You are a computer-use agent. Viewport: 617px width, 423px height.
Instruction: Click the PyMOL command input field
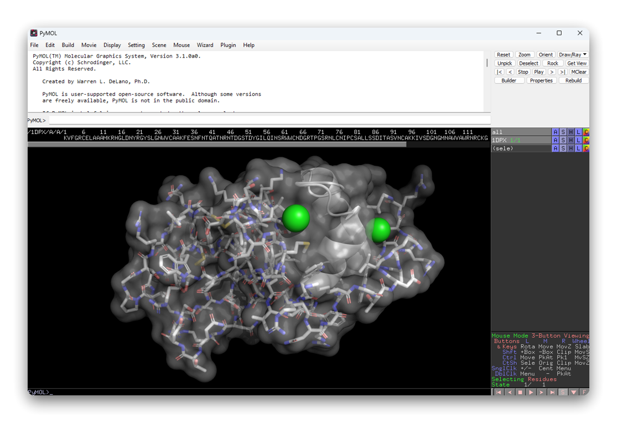269,121
